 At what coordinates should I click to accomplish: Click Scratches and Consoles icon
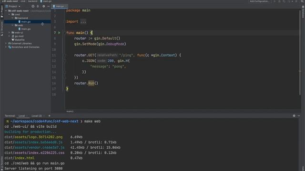click(10, 47)
